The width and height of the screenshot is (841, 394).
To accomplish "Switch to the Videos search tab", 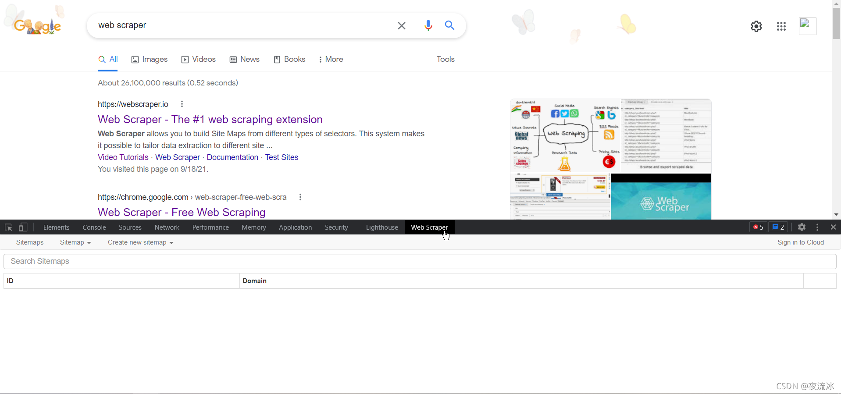I will coord(199,59).
